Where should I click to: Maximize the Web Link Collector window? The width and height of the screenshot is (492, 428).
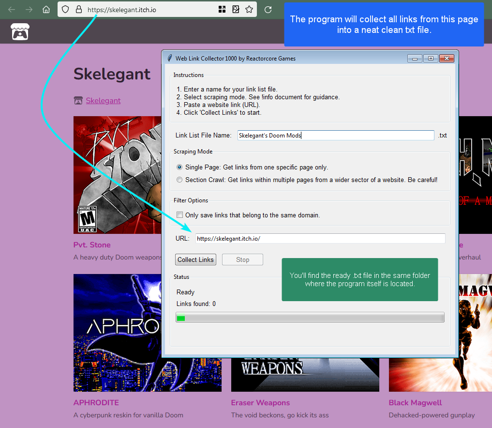[x=431, y=59]
